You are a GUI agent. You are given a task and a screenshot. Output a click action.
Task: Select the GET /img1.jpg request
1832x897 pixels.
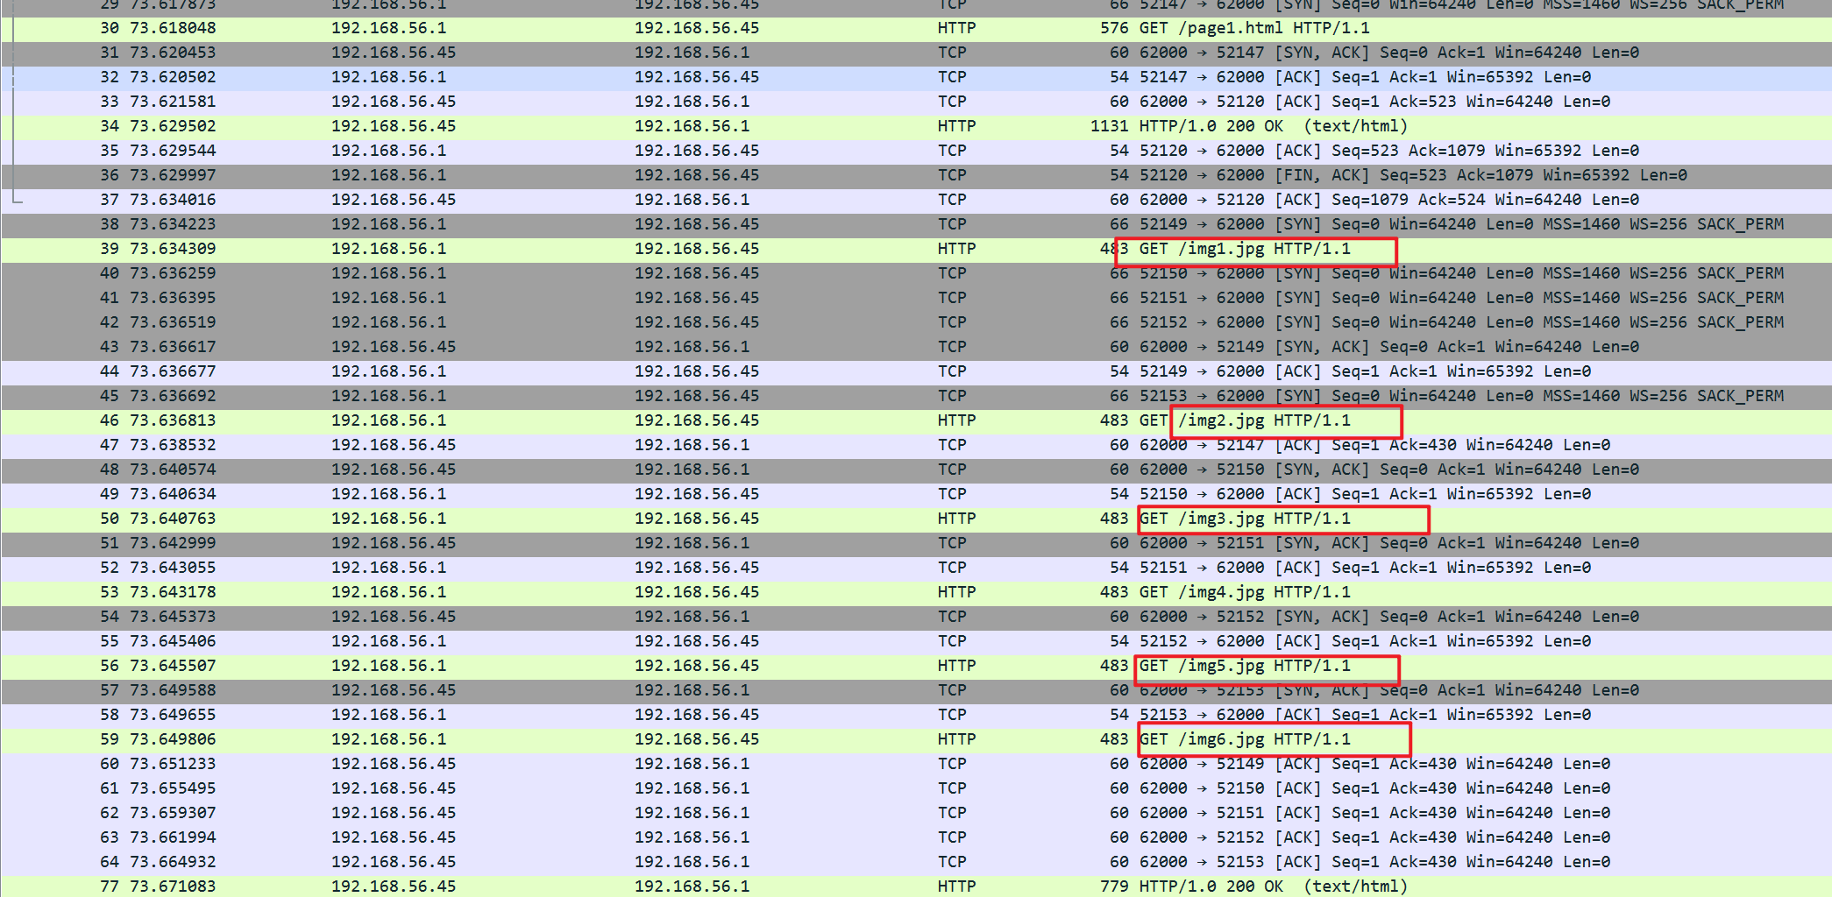pos(916,249)
